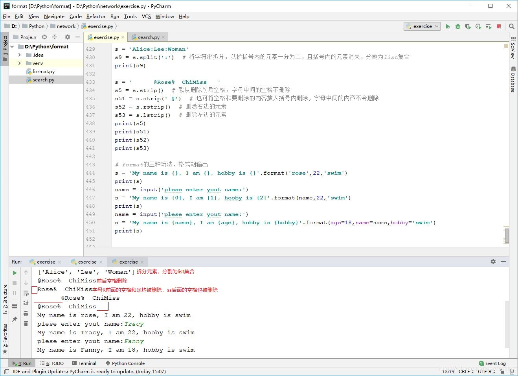This screenshot has height=376, width=518.
Task: Open the Tools menu
Action: point(130,17)
